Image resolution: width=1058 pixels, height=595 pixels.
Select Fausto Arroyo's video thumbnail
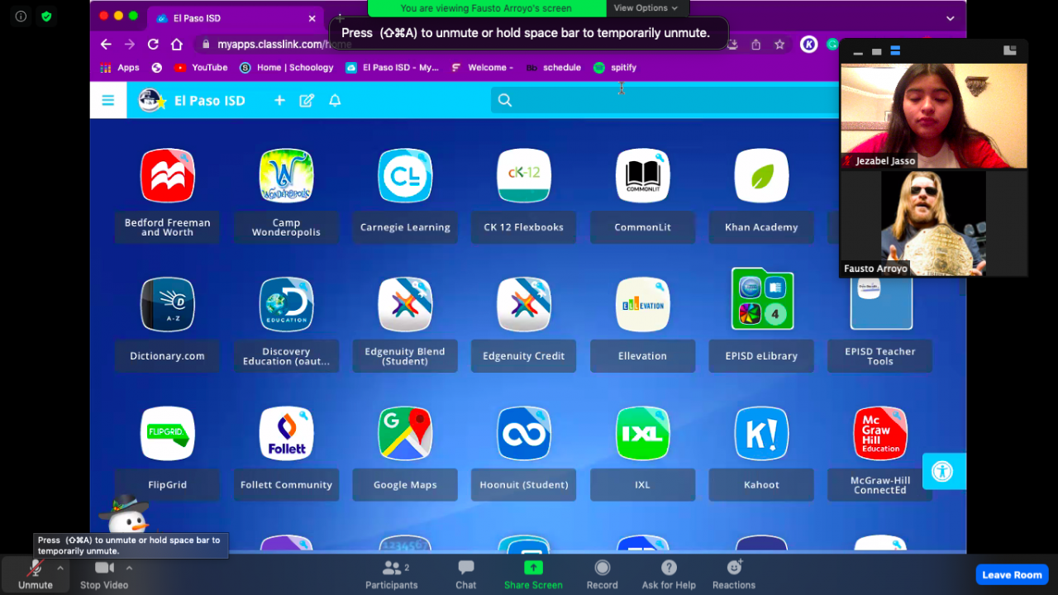tap(934, 223)
